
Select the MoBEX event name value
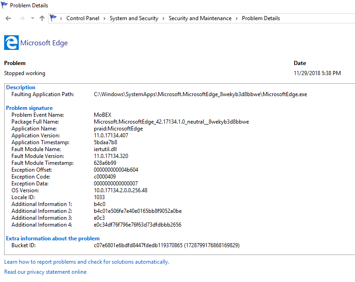pos(102,115)
